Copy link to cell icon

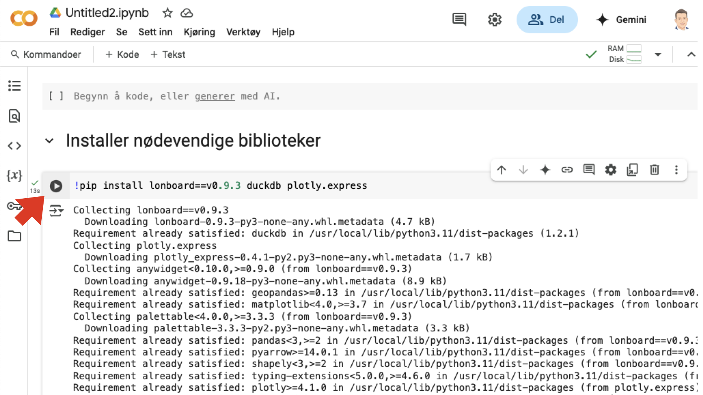pos(567,170)
